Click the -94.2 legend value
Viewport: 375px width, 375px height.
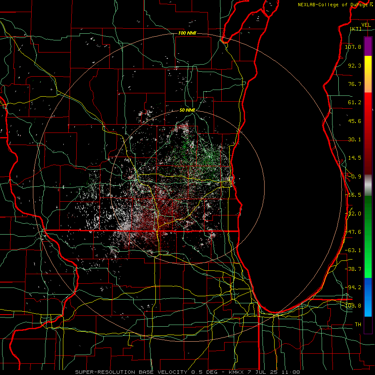pyautogui.click(x=353, y=287)
